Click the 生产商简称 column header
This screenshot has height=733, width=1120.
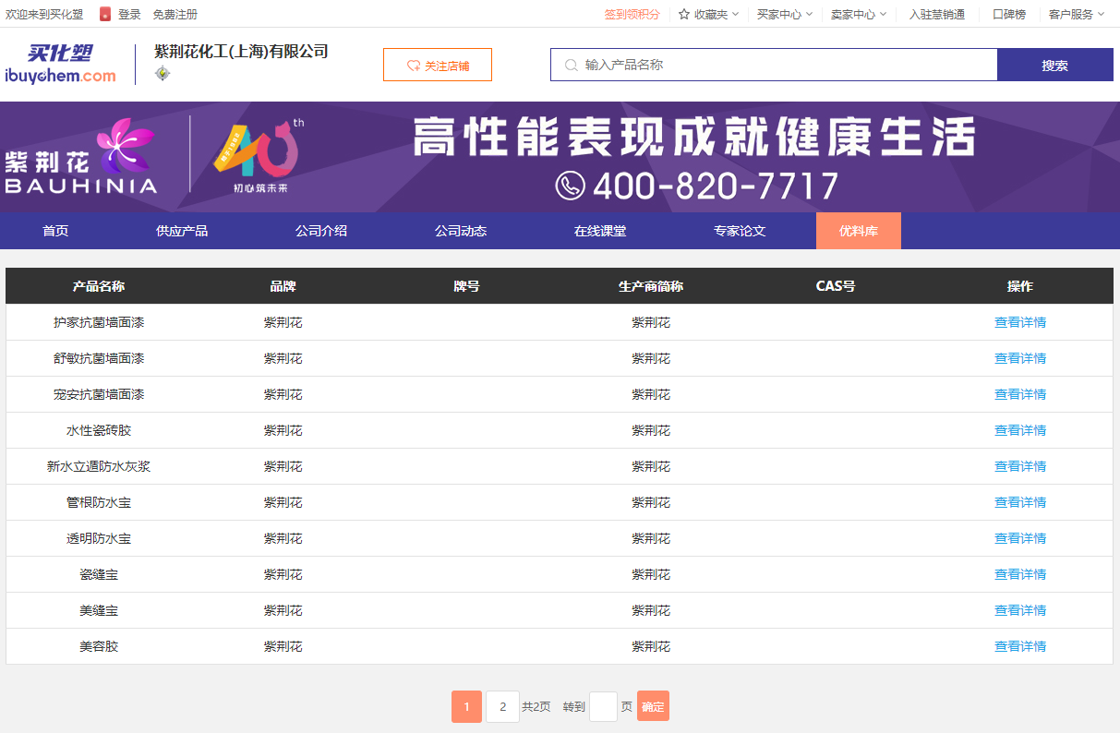[x=651, y=286]
